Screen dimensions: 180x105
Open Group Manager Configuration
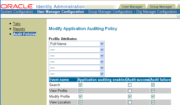pos(110,12)
